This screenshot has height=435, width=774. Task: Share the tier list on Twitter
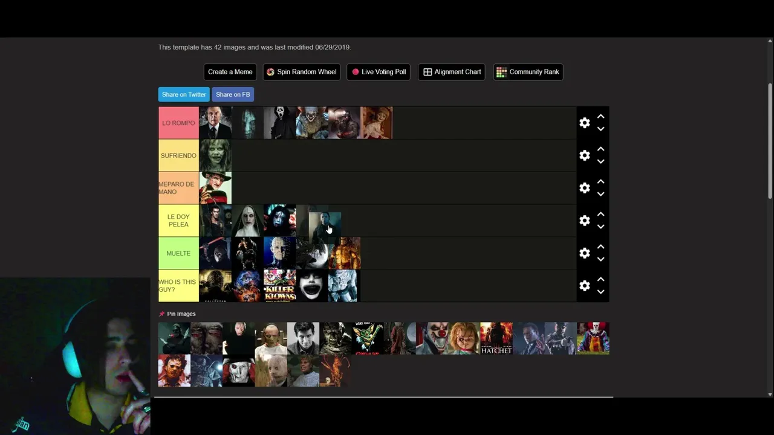[184, 94]
